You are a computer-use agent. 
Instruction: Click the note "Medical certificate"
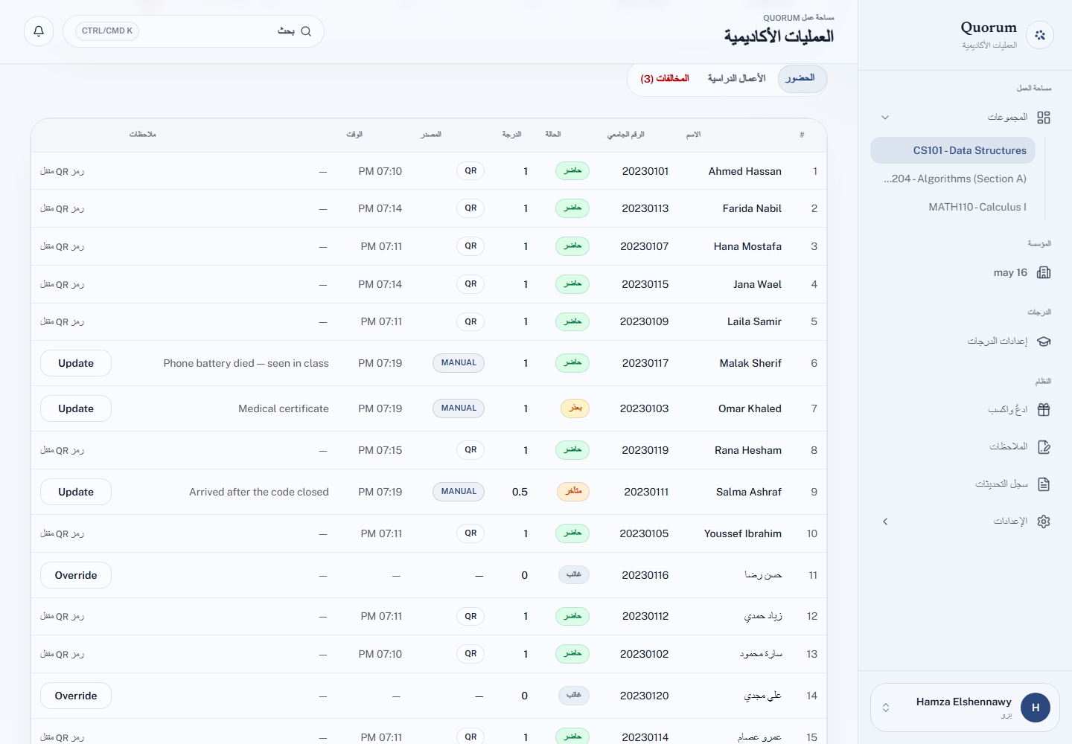click(x=284, y=408)
